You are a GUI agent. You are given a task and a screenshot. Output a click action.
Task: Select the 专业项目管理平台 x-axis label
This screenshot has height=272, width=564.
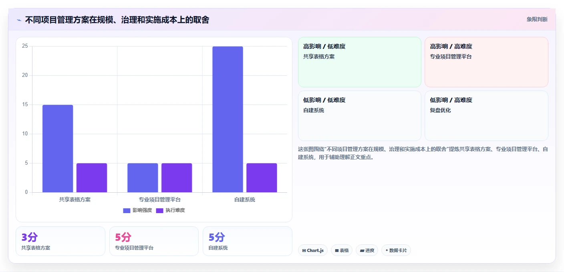pyautogui.click(x=160, y=199)
